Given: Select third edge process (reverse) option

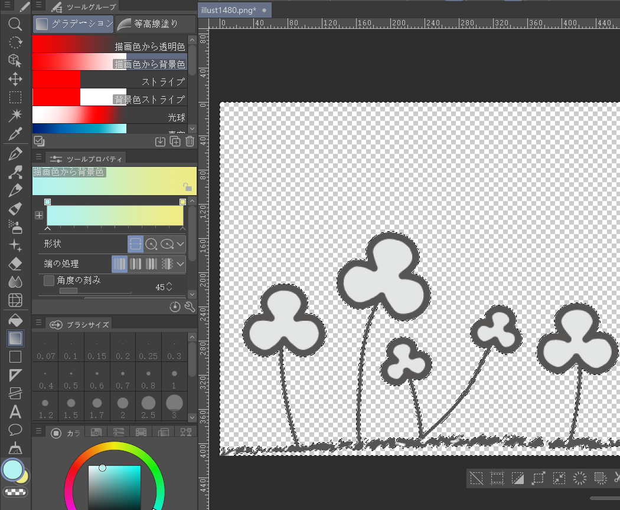Looking at the screenshot, I should [151, 264].
